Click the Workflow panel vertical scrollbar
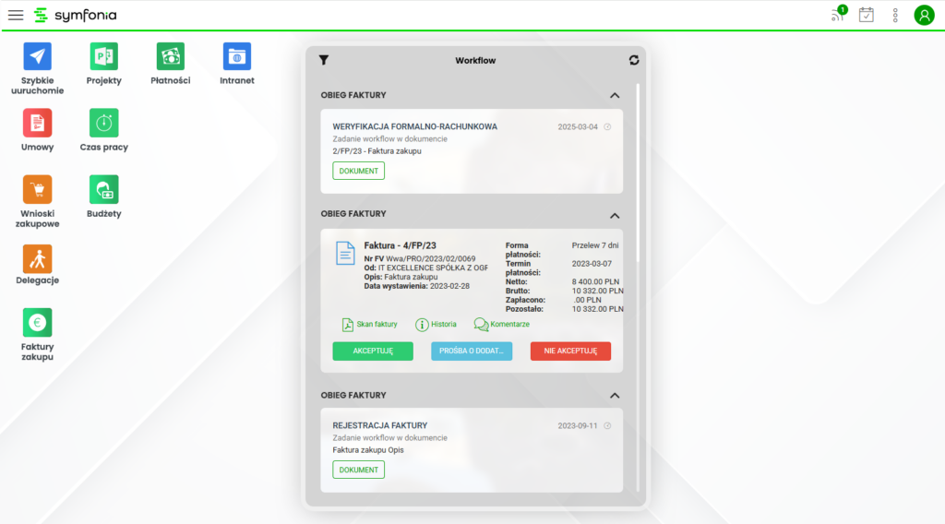 (x=638, y=277)
